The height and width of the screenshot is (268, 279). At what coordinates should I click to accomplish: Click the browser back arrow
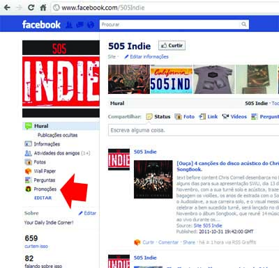8,8
